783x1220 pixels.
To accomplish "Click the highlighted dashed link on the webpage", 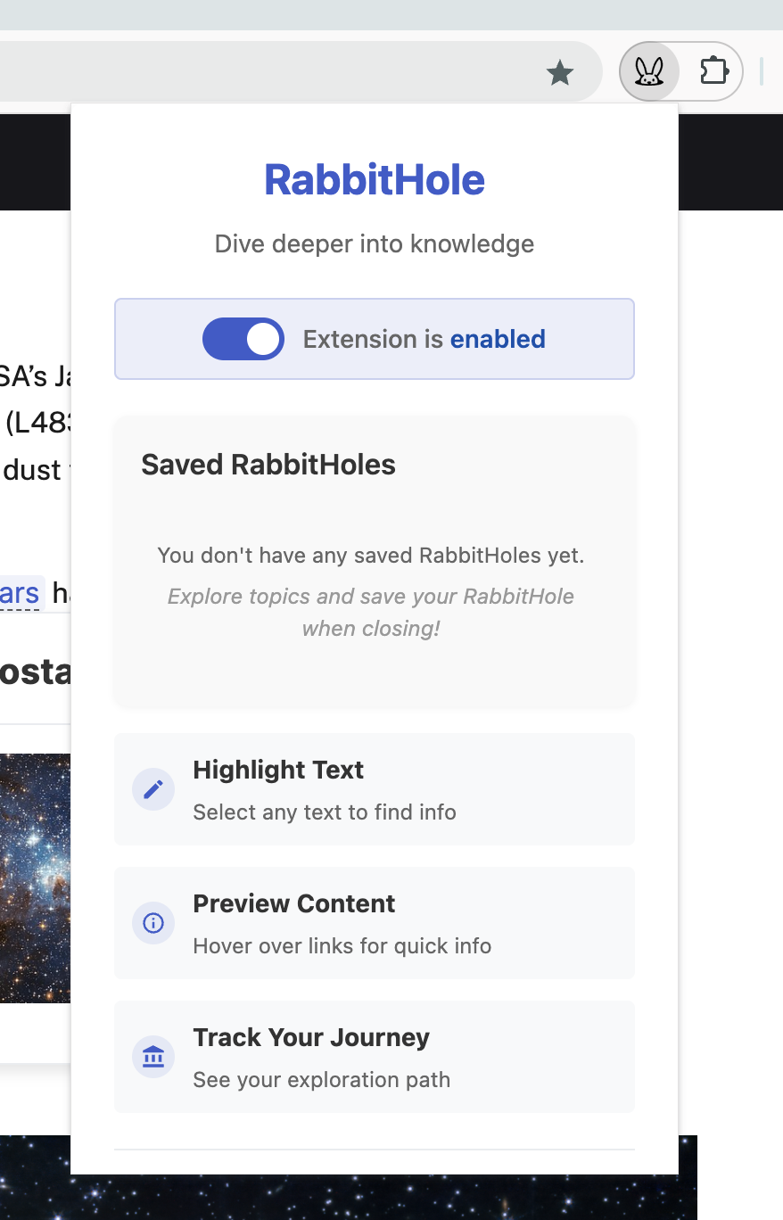I will tap(21, 593).
